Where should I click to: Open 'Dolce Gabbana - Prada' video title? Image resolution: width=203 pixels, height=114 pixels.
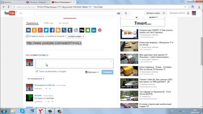point(155,68)
